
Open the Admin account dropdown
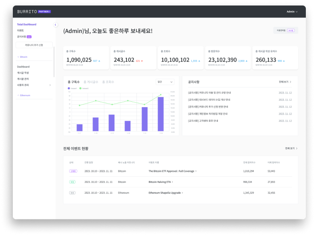pos(292,11)
